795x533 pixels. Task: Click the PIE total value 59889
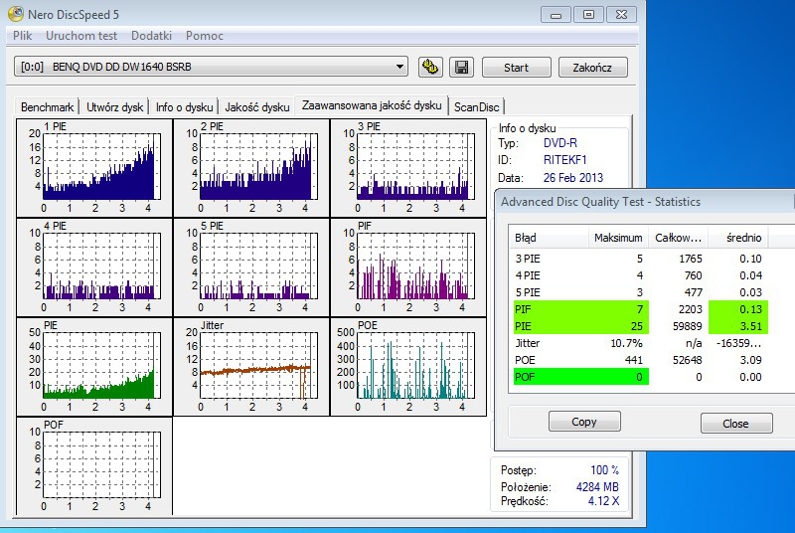688,326
